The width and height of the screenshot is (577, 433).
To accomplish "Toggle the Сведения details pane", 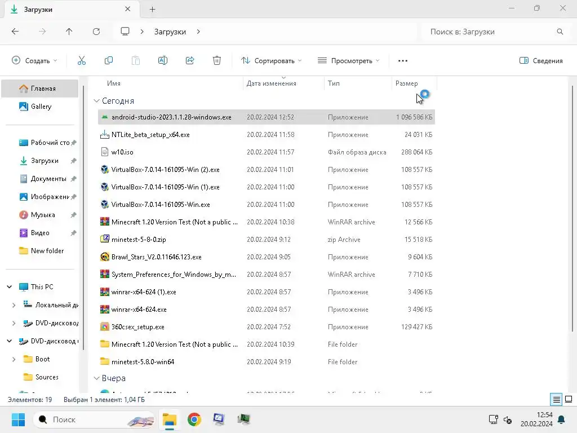I will [x=540, y=61].
